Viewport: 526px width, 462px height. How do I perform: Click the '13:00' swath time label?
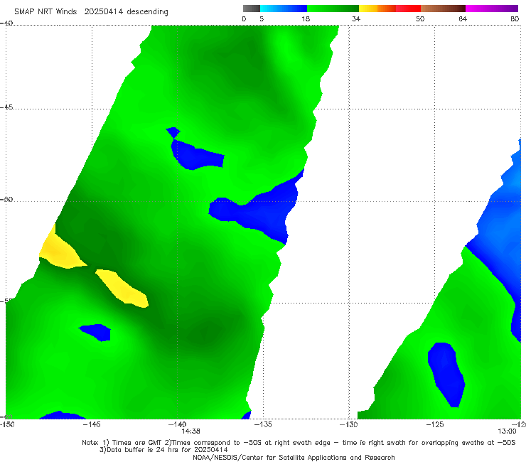pos(507,431)
